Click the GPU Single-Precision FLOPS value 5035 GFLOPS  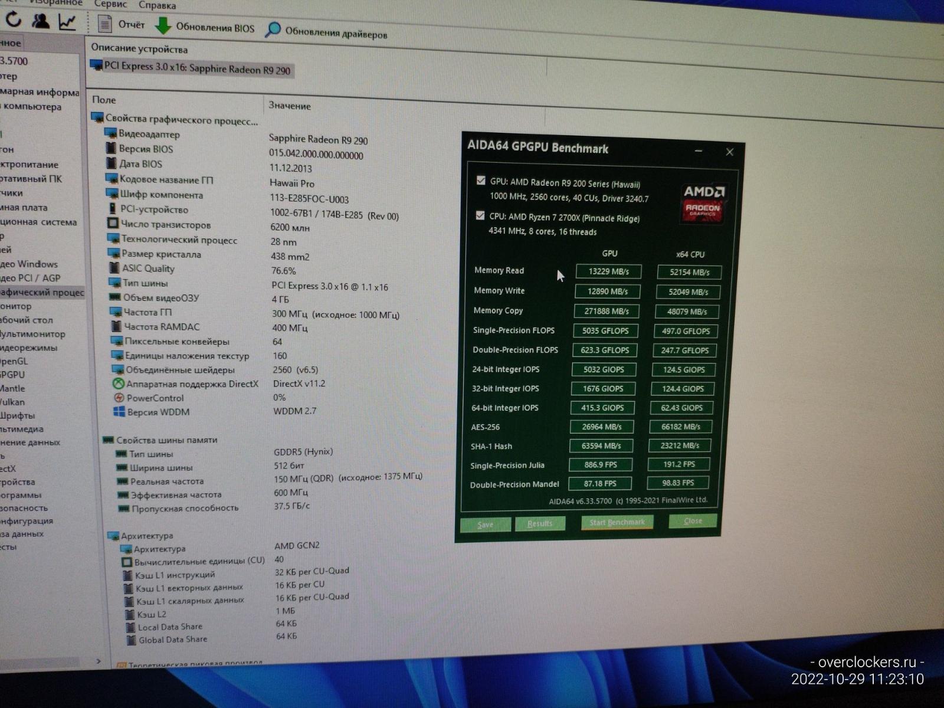click(605, 330)
